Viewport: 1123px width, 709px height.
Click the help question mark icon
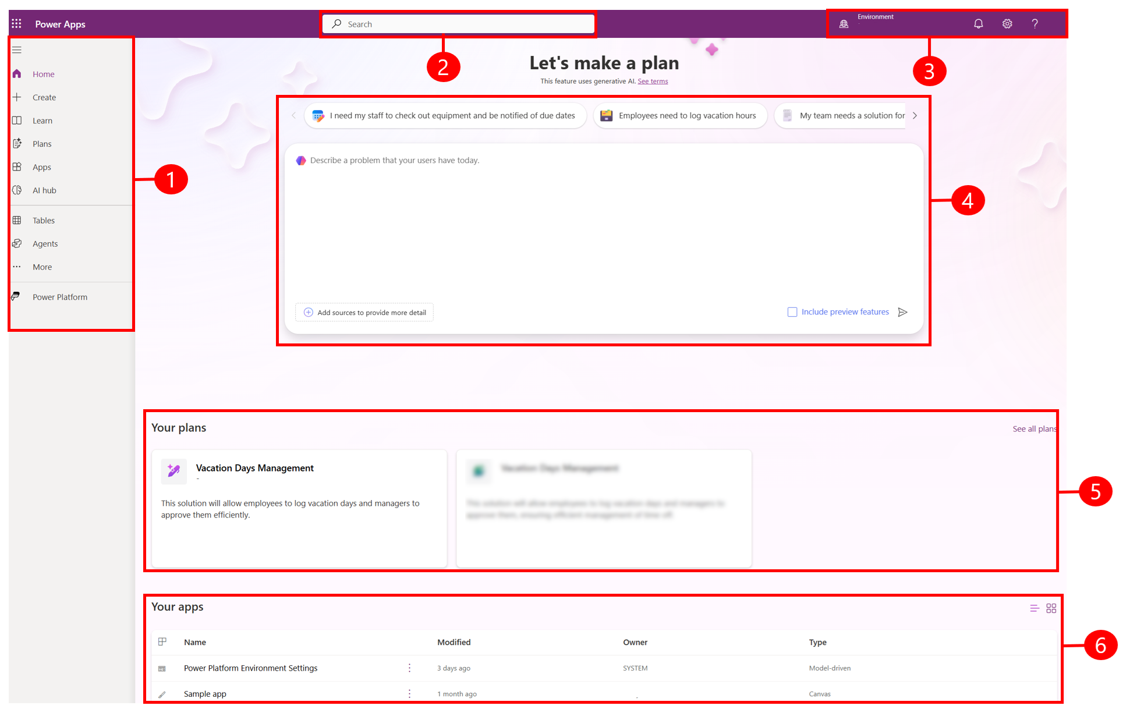[x=1035, y=24]
